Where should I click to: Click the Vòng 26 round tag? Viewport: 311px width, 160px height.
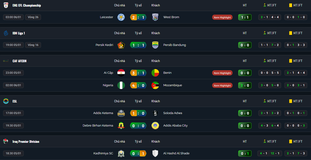(x=33, y=17)
